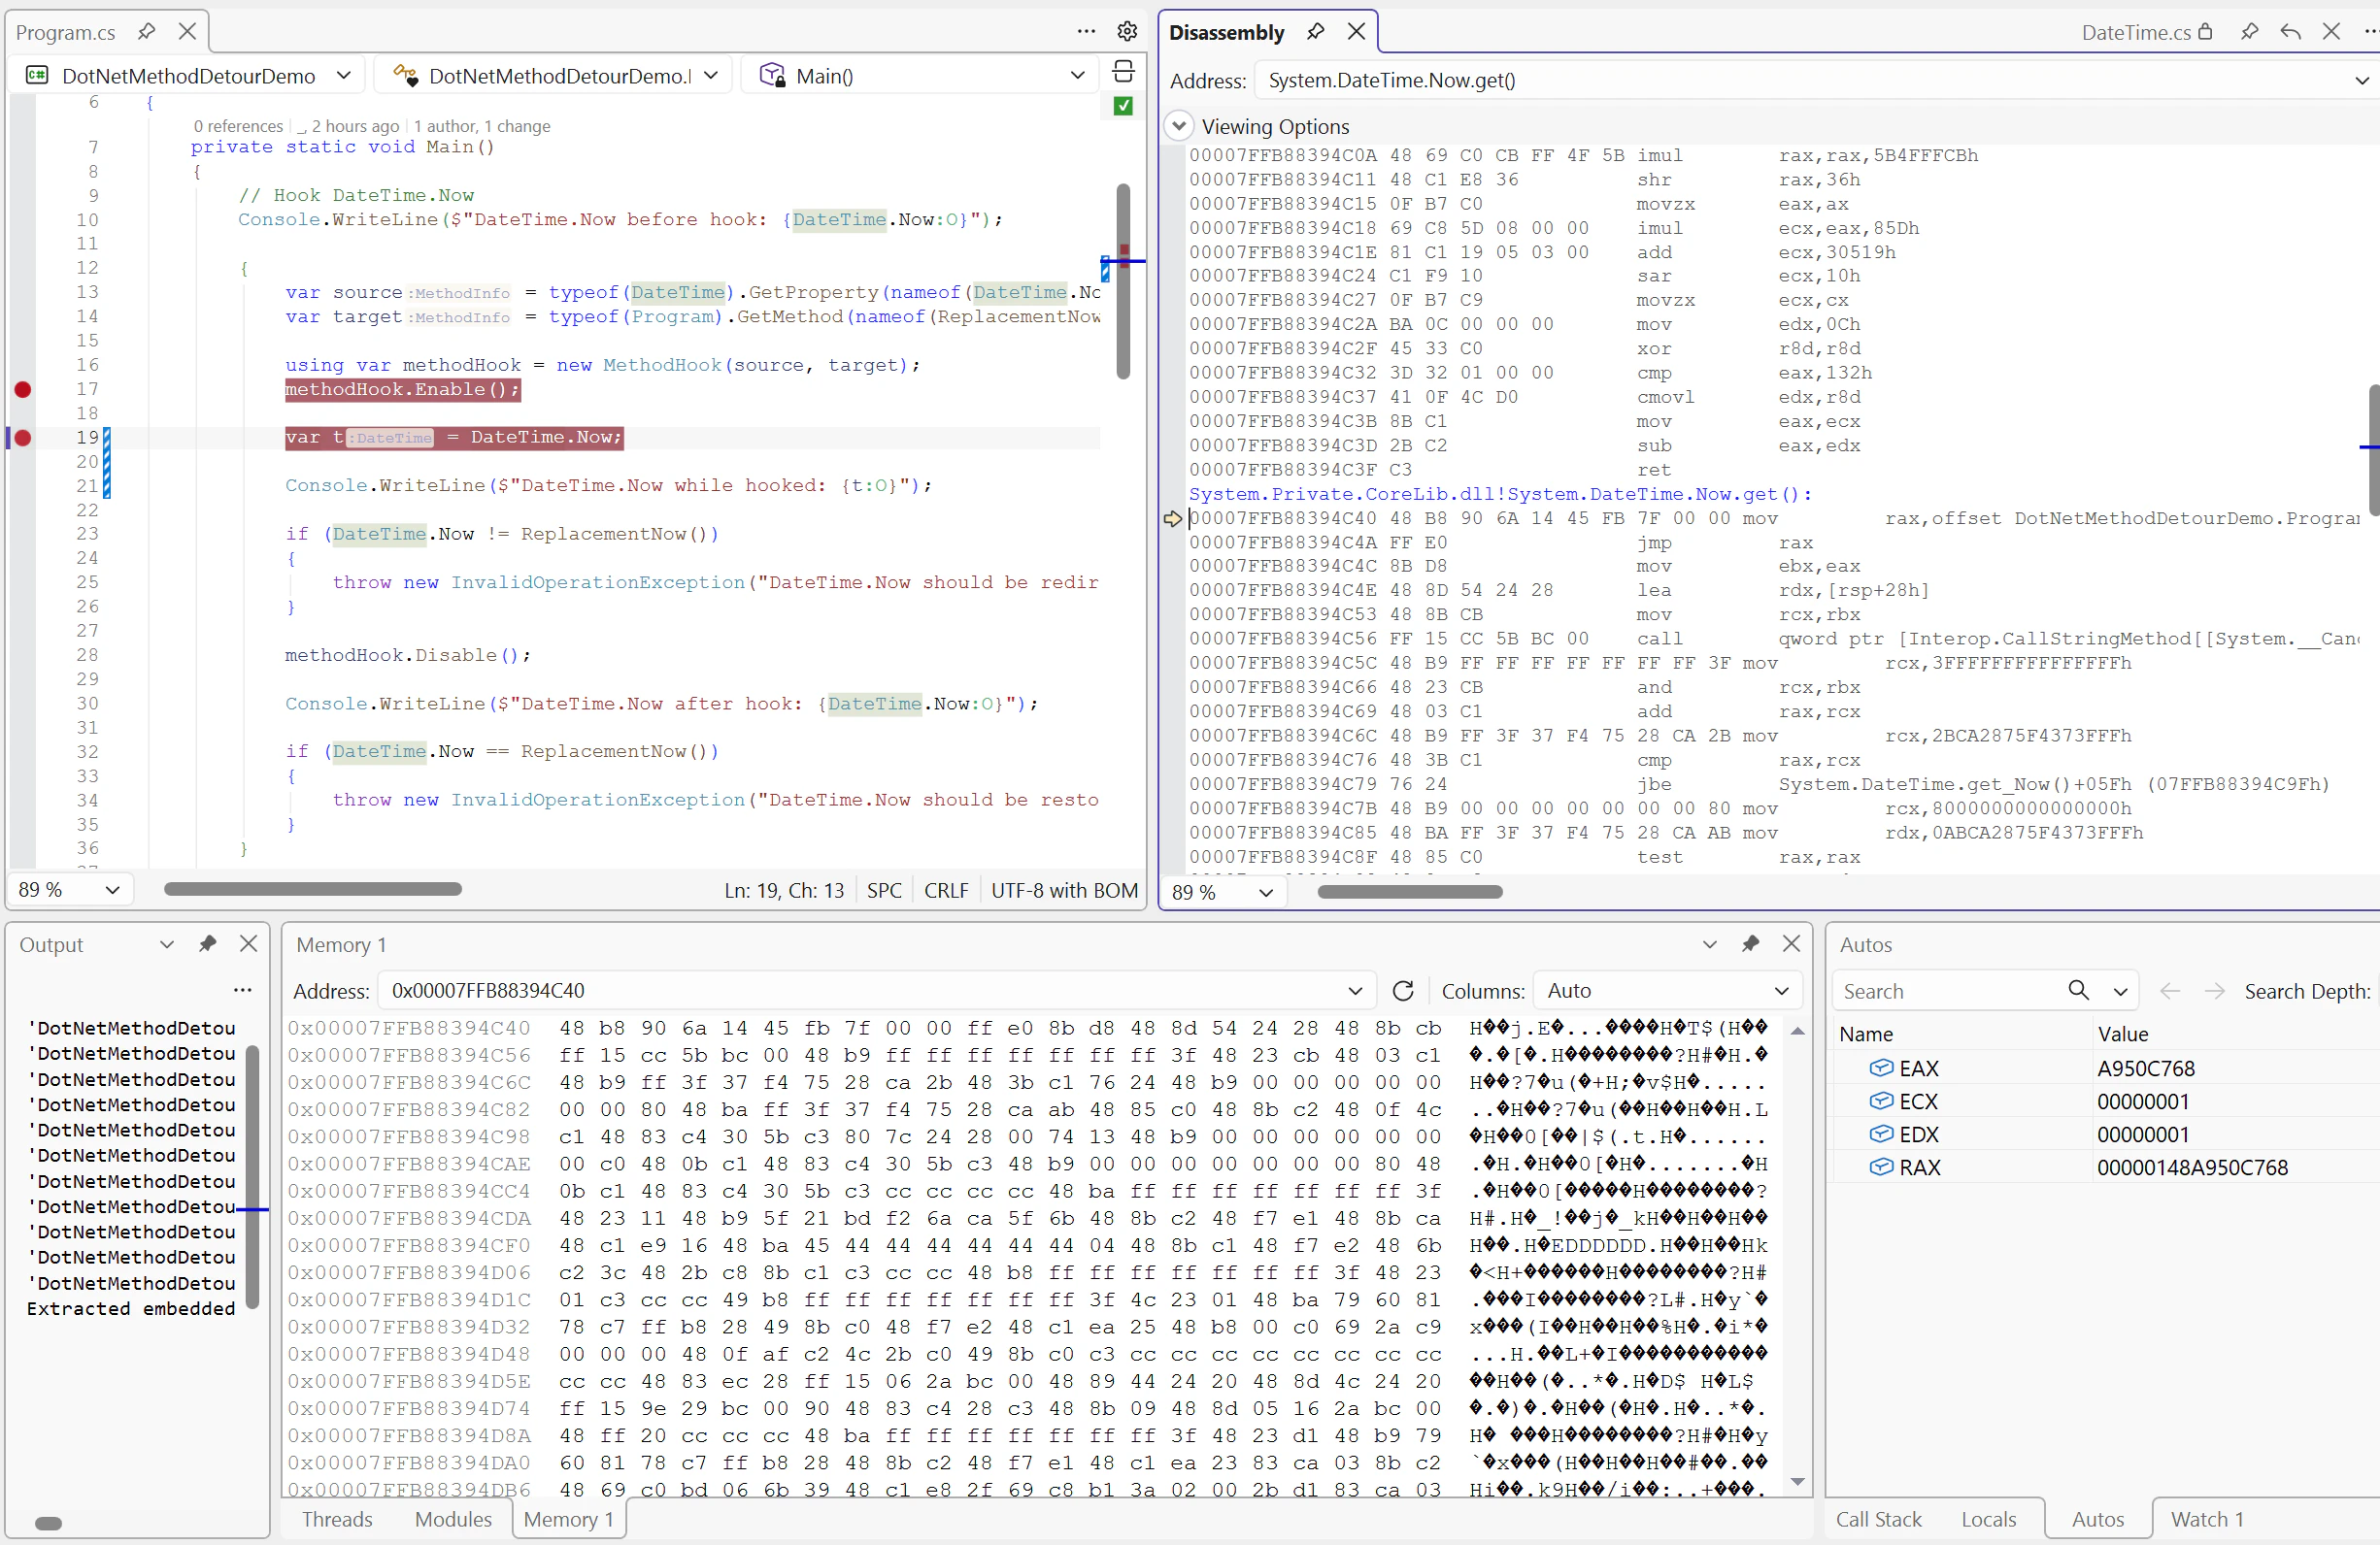Click the Output panel vertical scrollbar
The height and width of the screenshot is (1545, 2380).
tap(252, 1177)
